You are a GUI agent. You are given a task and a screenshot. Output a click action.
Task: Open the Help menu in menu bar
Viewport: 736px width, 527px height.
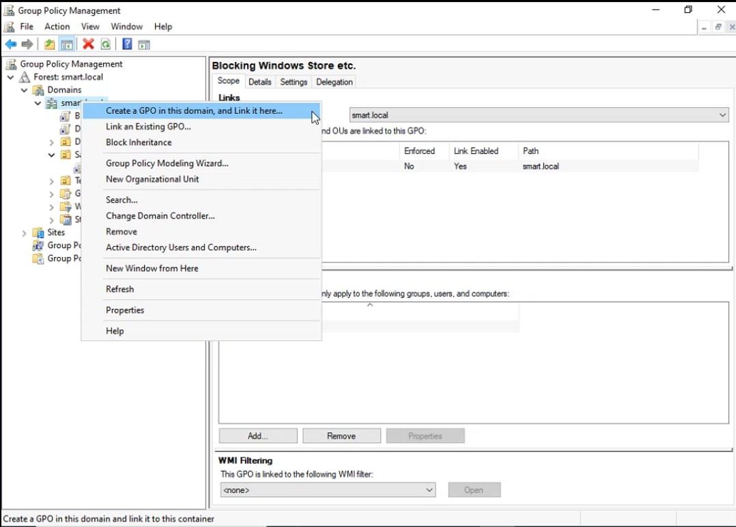pos(163,27)
